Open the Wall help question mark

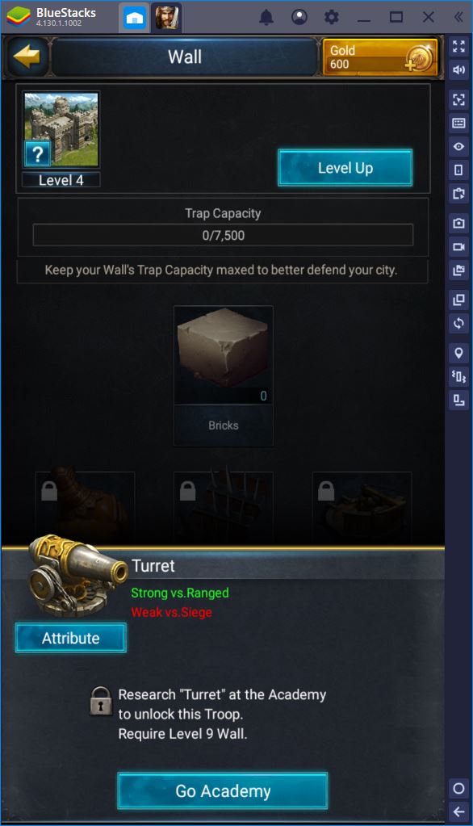click(37, 154)
